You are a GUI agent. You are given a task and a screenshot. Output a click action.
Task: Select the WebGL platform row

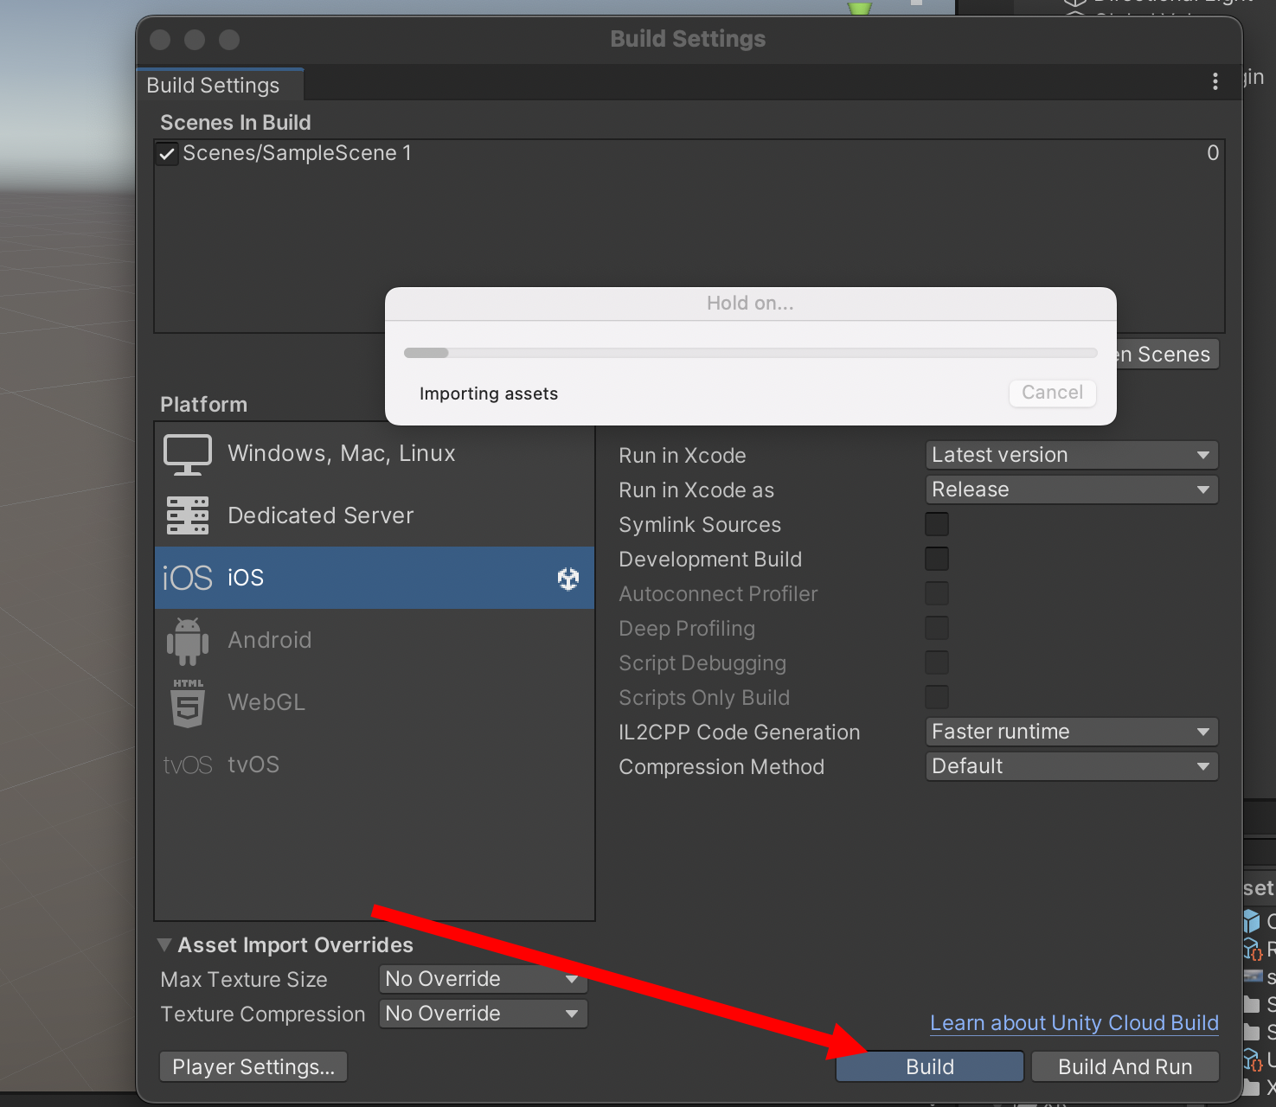(375, 702)
